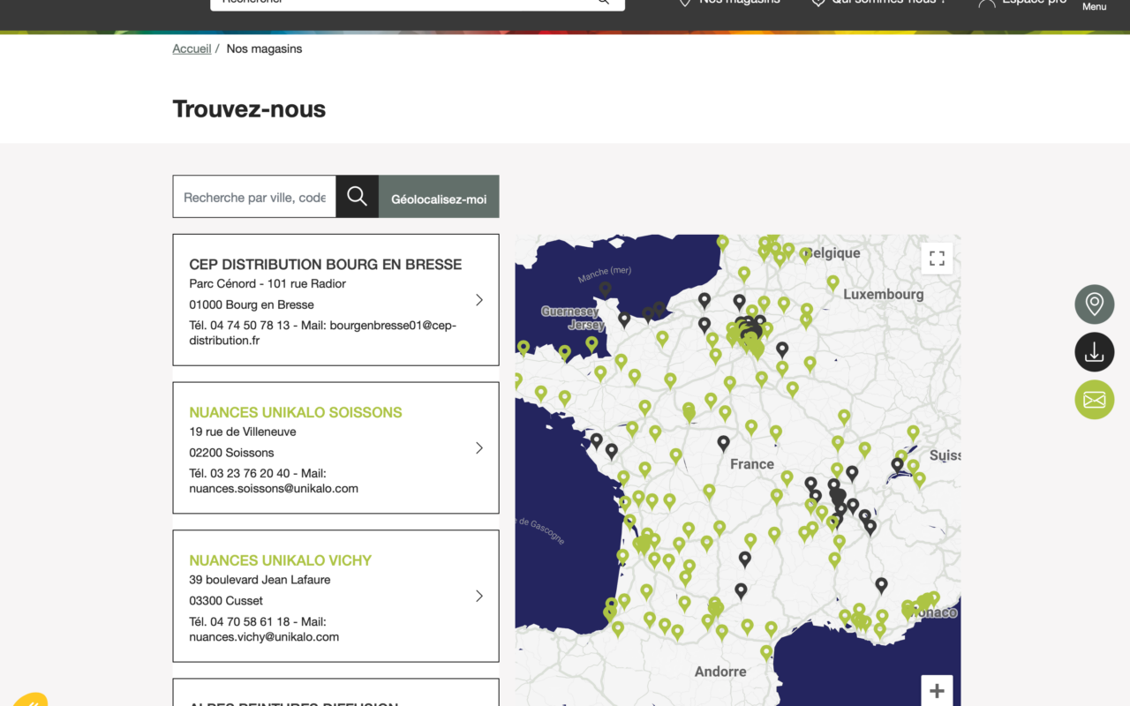Expand CEP Distribution Bourg en Bresse chevron

[479, 300]
